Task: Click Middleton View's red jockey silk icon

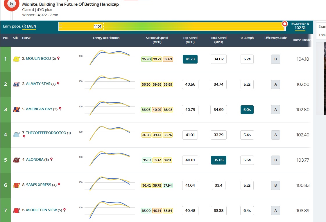Action: [16, 210]
